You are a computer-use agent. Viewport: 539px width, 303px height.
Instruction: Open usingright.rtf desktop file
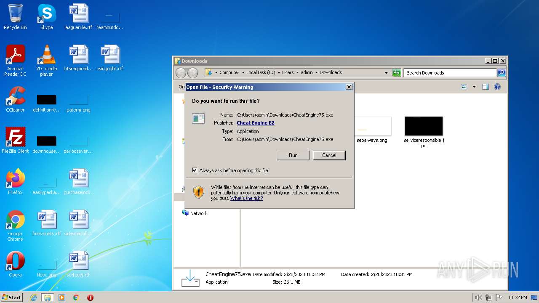110,58
